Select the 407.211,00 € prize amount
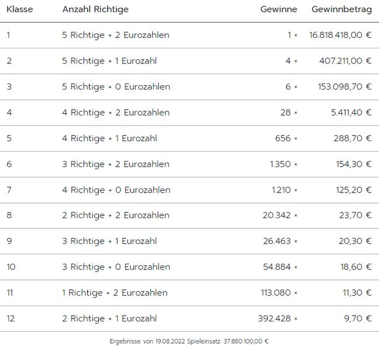Viewport: 379px width, 350px height. coord(345,61)
